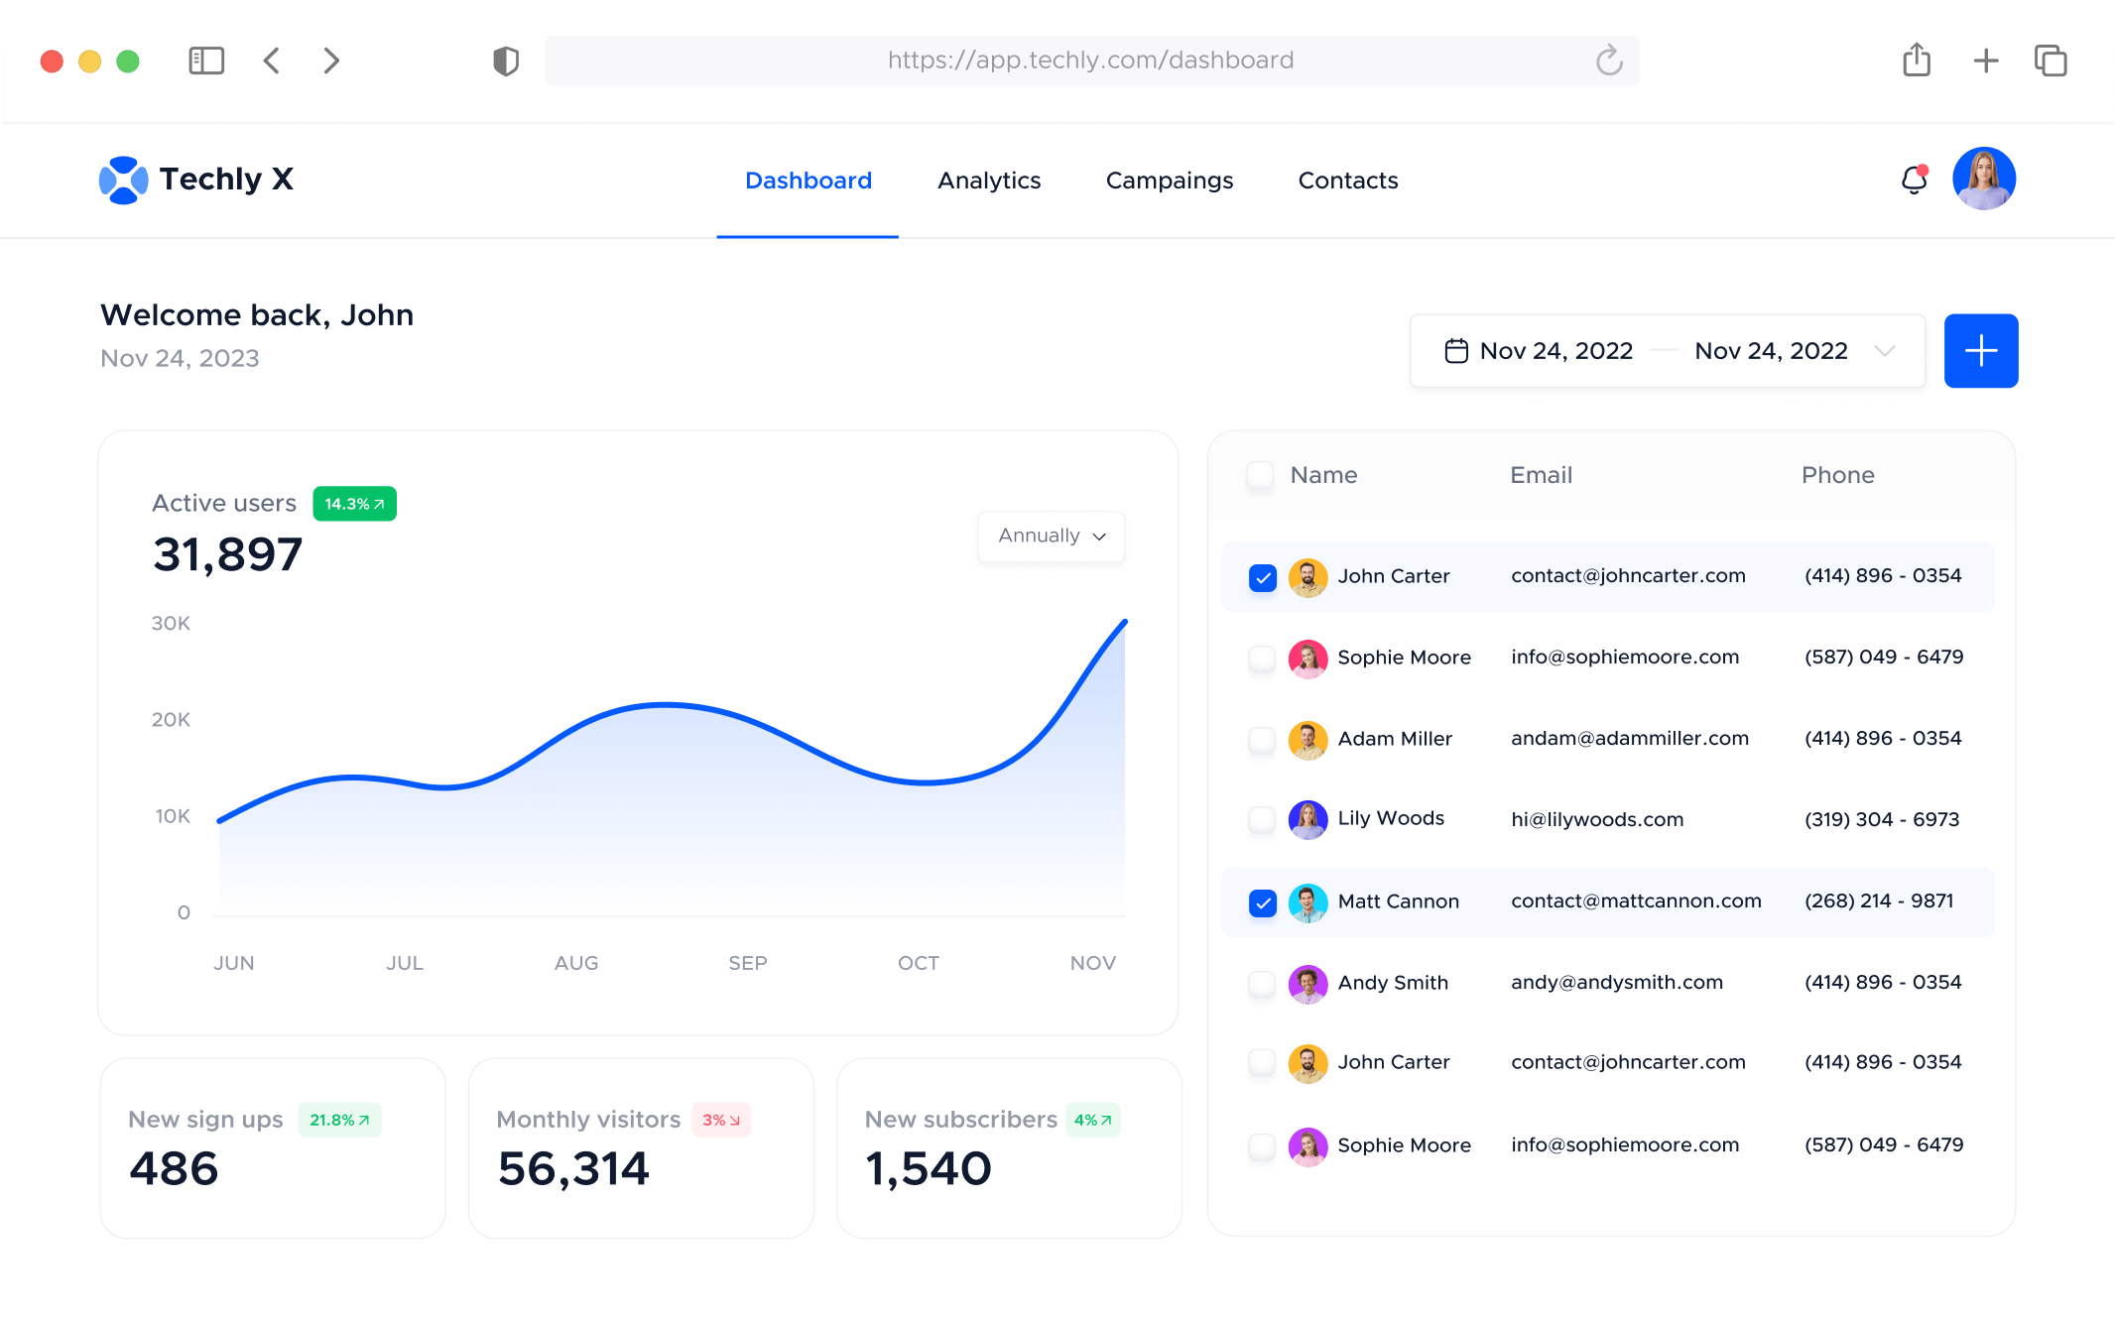Click John Carter's avatar in the contact list

(1307, 576)
